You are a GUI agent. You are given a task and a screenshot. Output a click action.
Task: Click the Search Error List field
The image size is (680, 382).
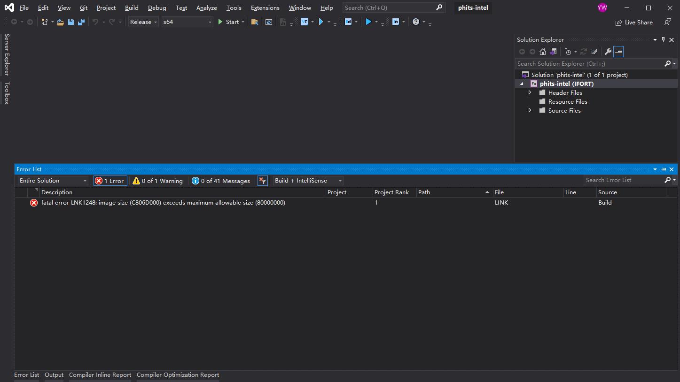point(623,180)
